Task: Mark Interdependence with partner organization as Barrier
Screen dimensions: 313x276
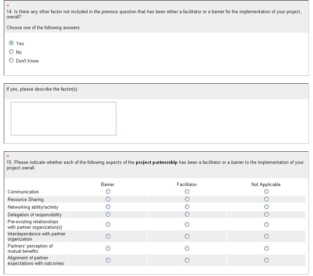Action: click(x=108, y=236)
